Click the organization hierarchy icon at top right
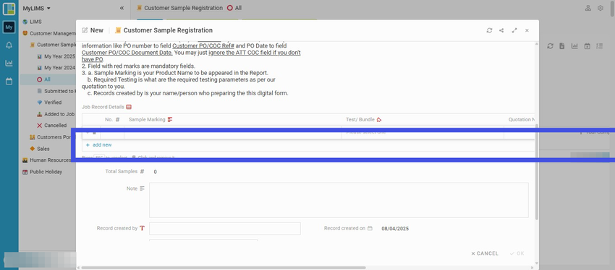 coord(588,8)
